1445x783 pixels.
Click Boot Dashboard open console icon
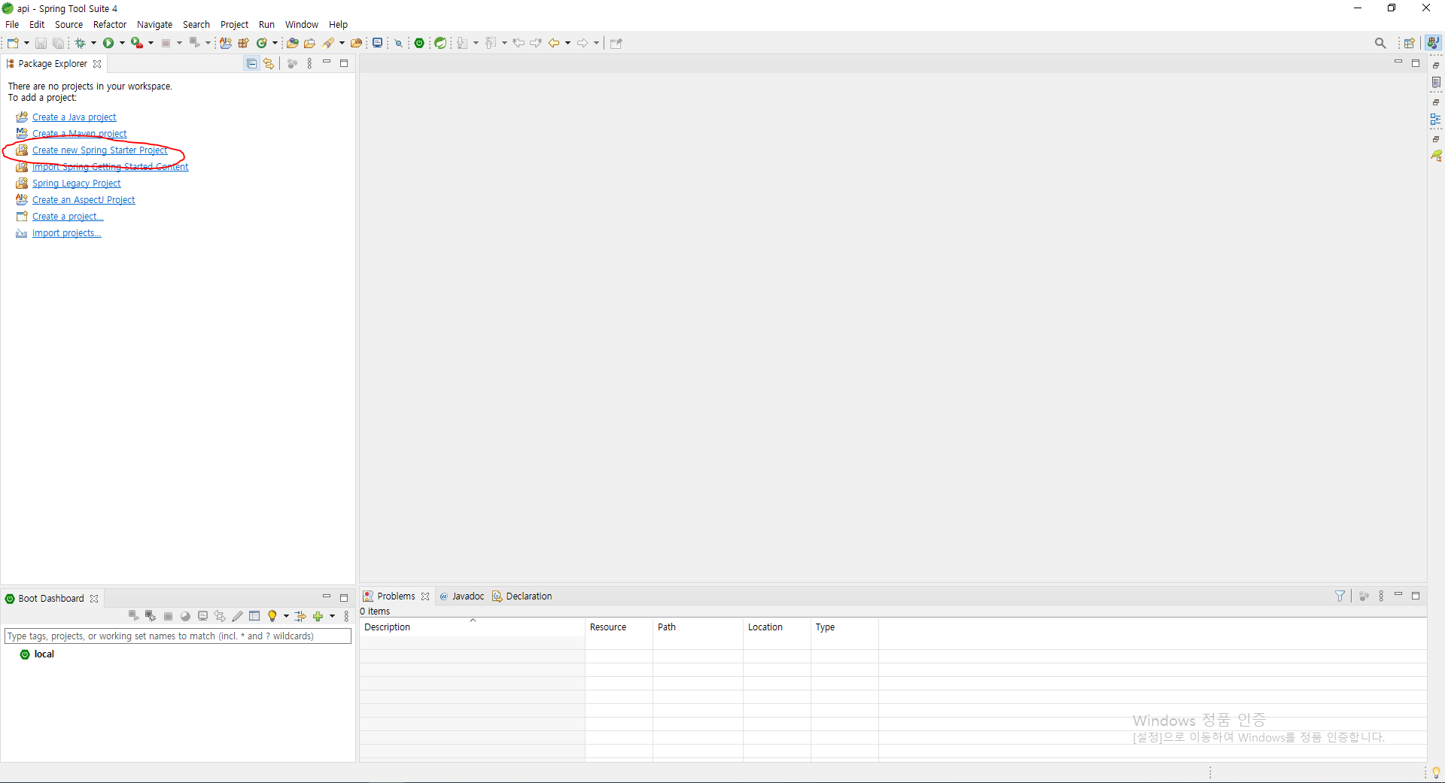[x=202, y=616]
